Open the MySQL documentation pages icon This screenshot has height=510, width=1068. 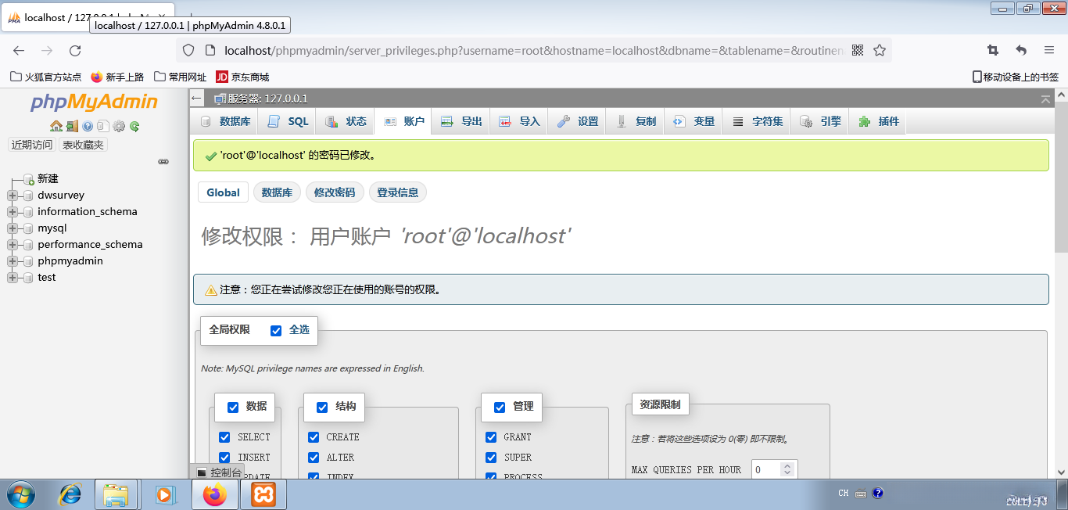tap(102, 126)
